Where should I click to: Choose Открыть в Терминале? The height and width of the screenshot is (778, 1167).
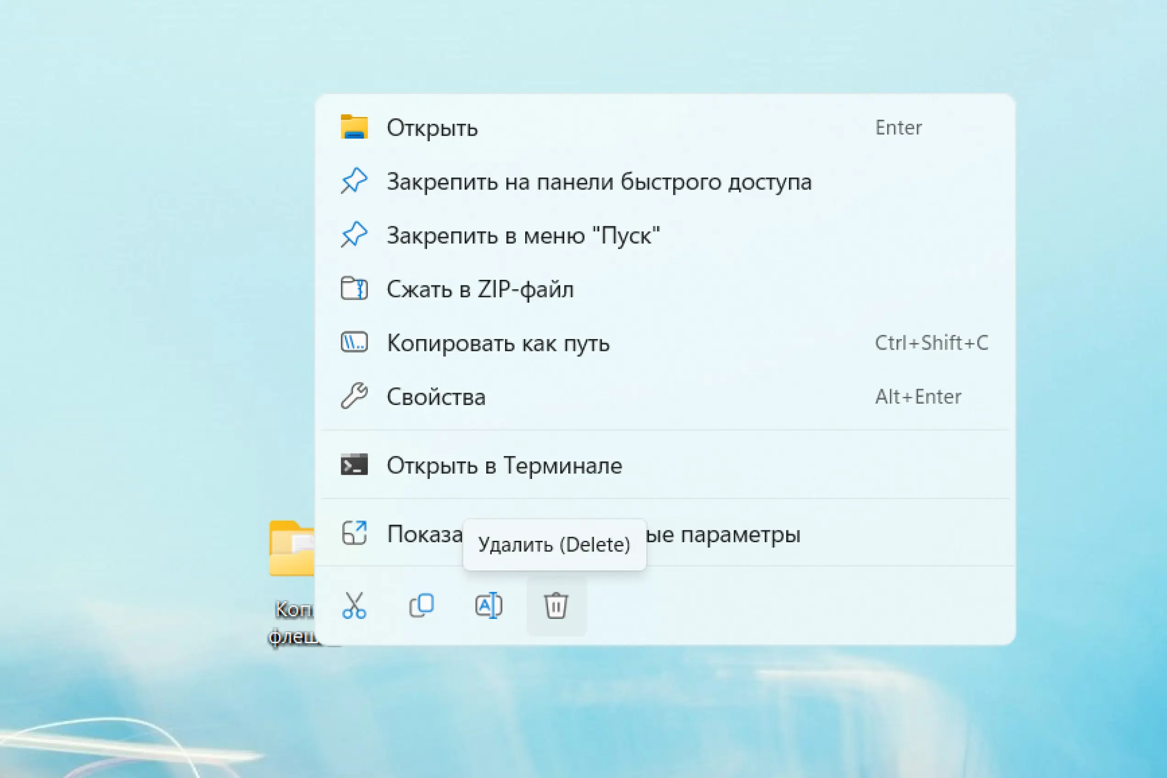[504, 466]
